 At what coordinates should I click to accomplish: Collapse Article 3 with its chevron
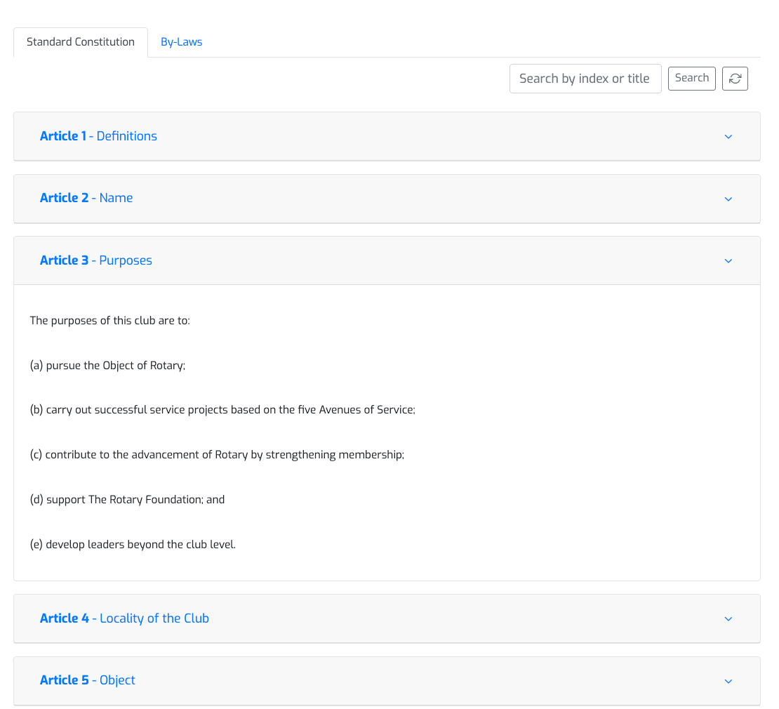[728, 261]
